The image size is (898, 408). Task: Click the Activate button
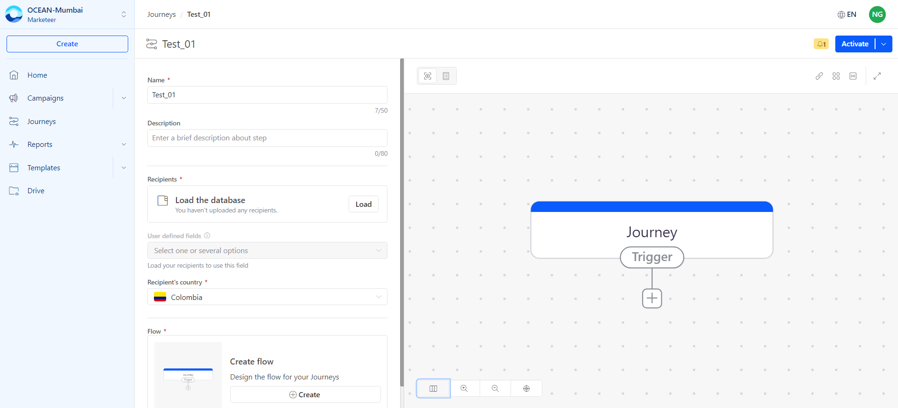(x=855, y=44)
